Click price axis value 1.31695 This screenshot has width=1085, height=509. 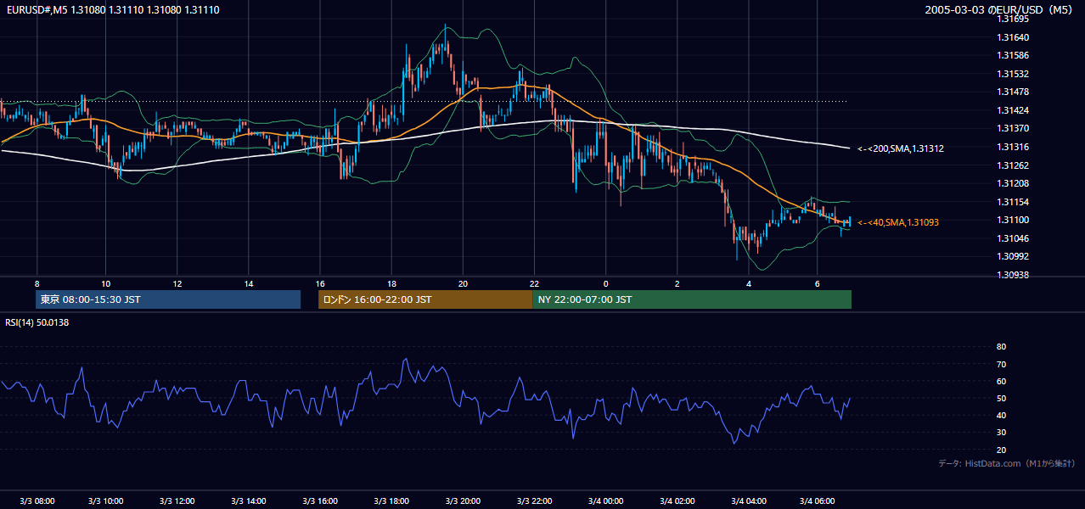pyautogui.click(x=1014, y=19)
